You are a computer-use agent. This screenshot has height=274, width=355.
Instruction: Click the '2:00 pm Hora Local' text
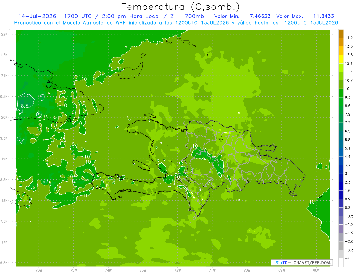click(x=131, y=16)
